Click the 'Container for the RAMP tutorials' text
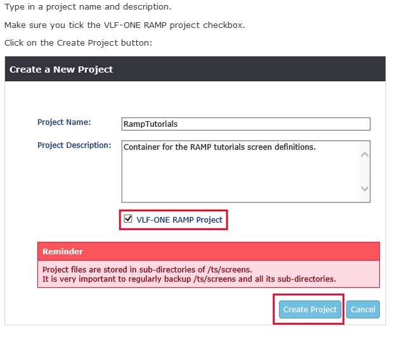The width and height of the screenshot is (395, 338). coord(219,147)
